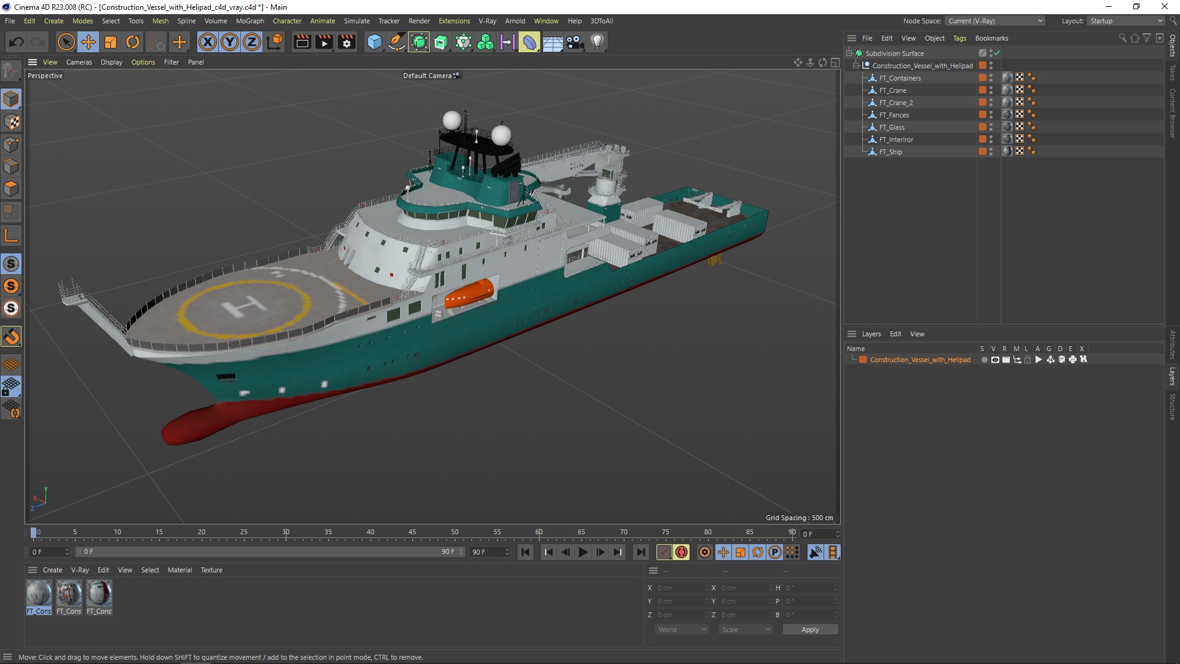
Task: Click the Spline Pen tool icon
Action: pyautogui.click(x=397, y=42)
